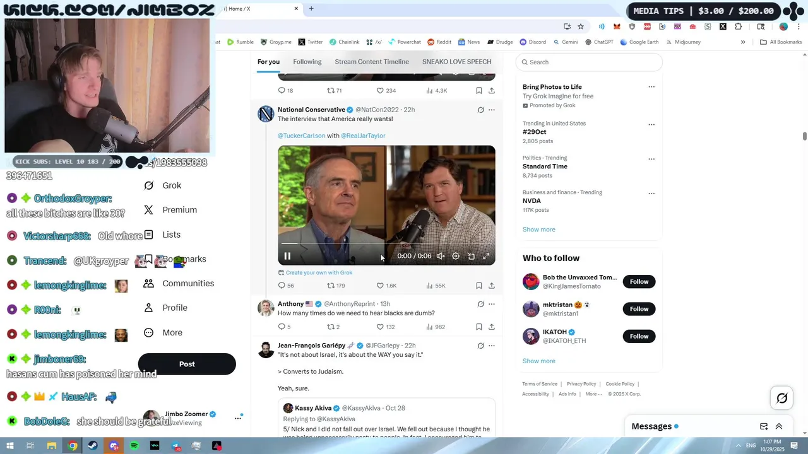Open the floating Grok button

781,398
